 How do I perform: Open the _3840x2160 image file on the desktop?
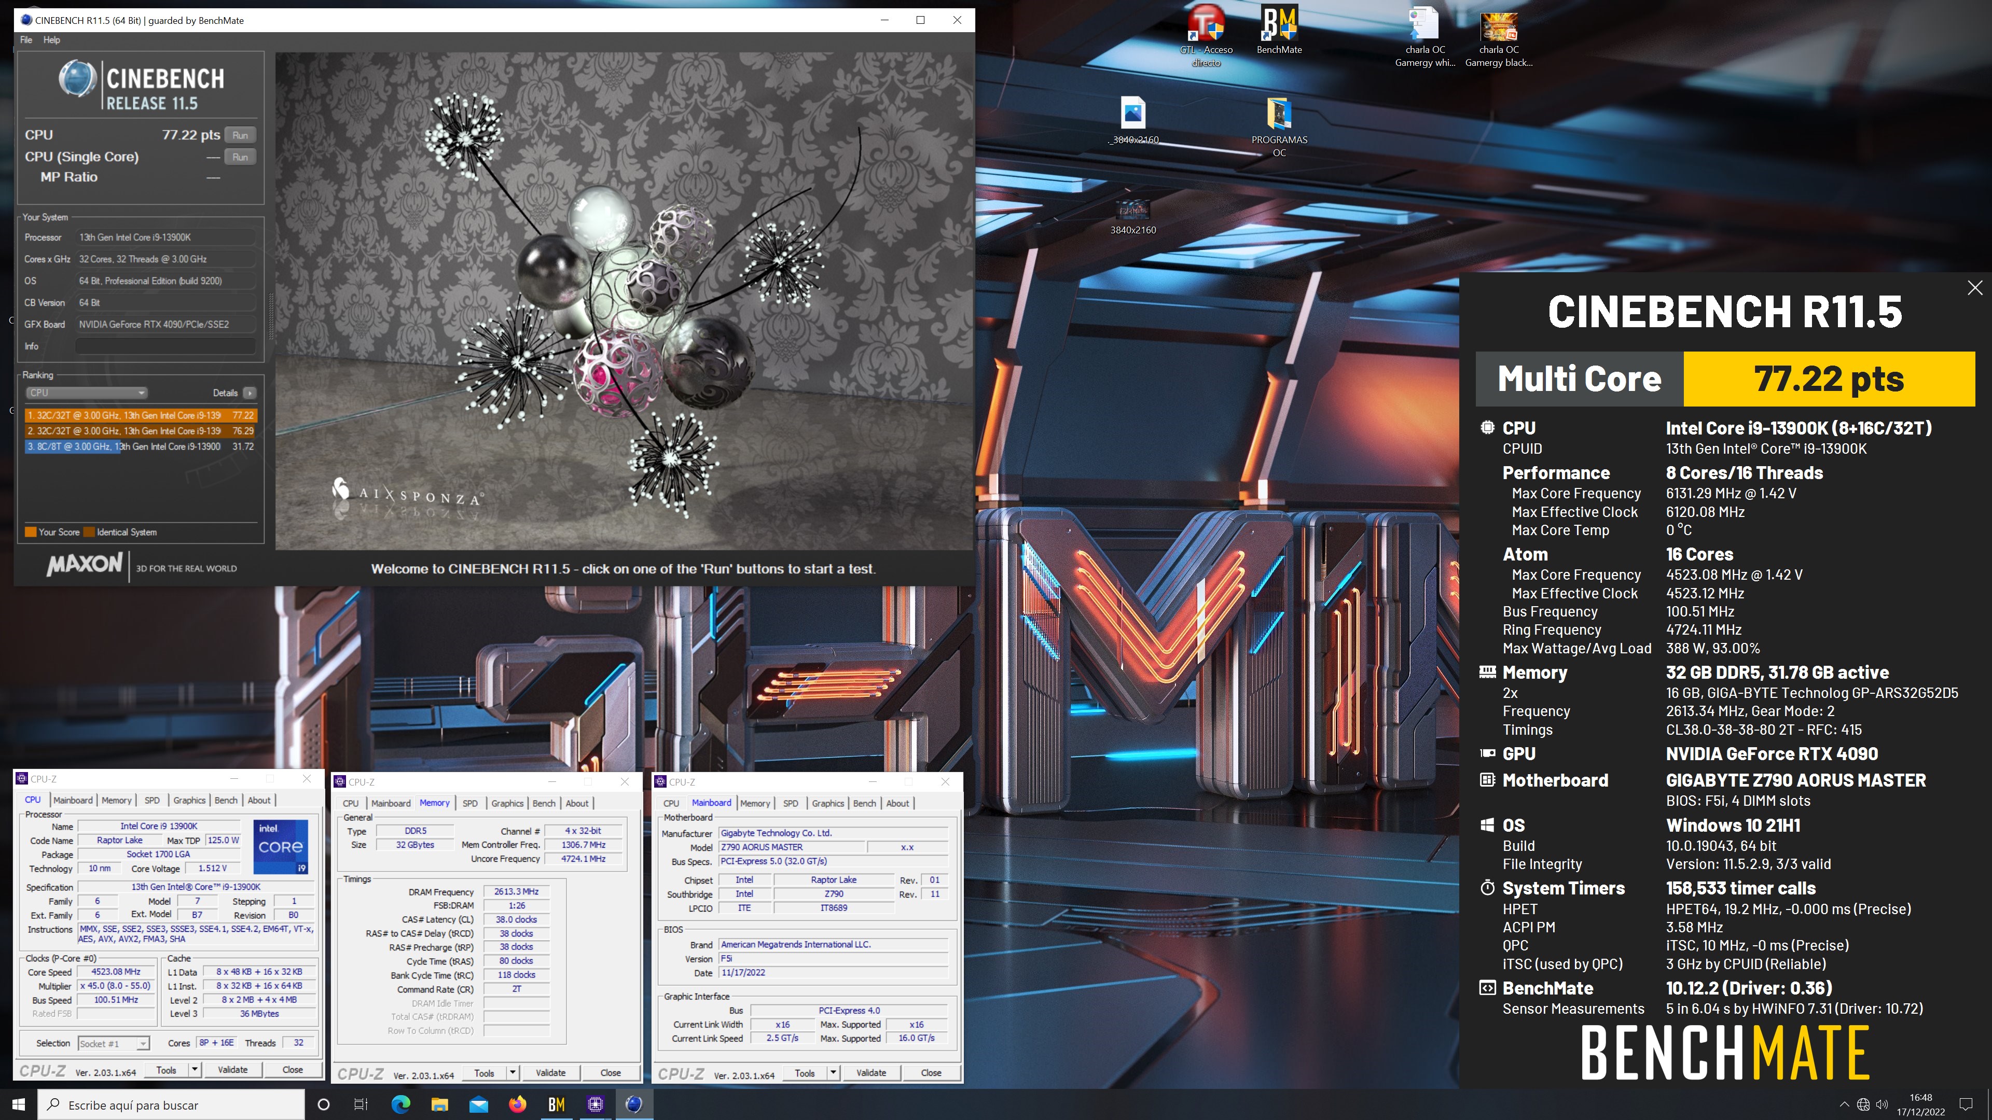(1133, 121)
